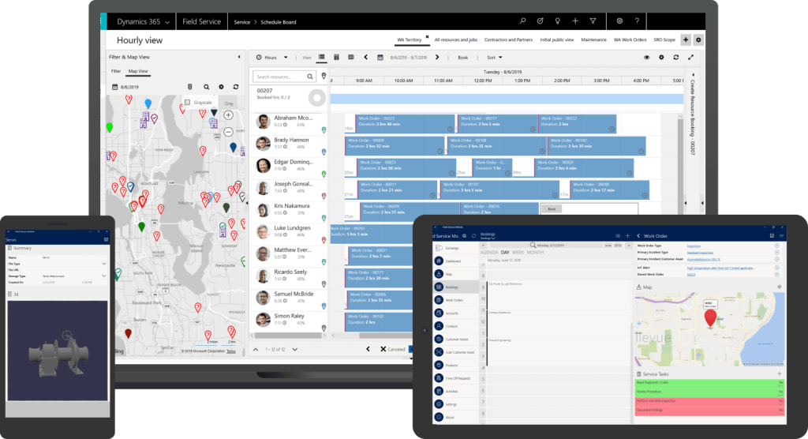Open board options gear on right toolbar

tap(662, 58)
